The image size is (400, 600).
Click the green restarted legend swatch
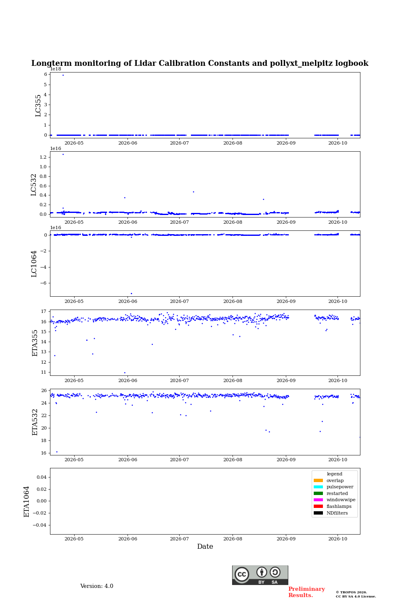[x=318, y=493]
